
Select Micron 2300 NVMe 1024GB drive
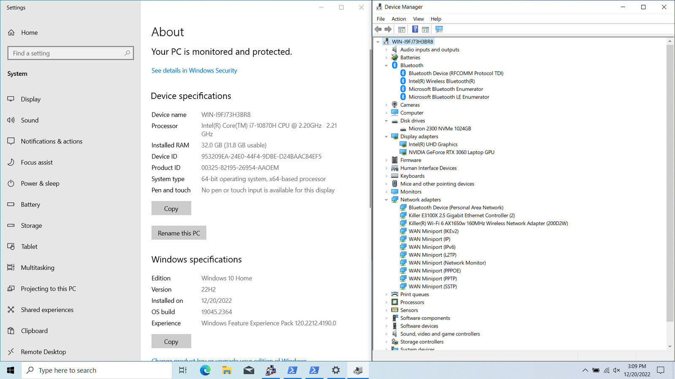click(x=440, y=129)
